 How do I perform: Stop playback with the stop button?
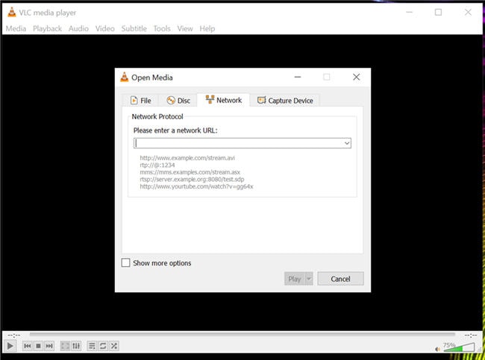point(38,346)
